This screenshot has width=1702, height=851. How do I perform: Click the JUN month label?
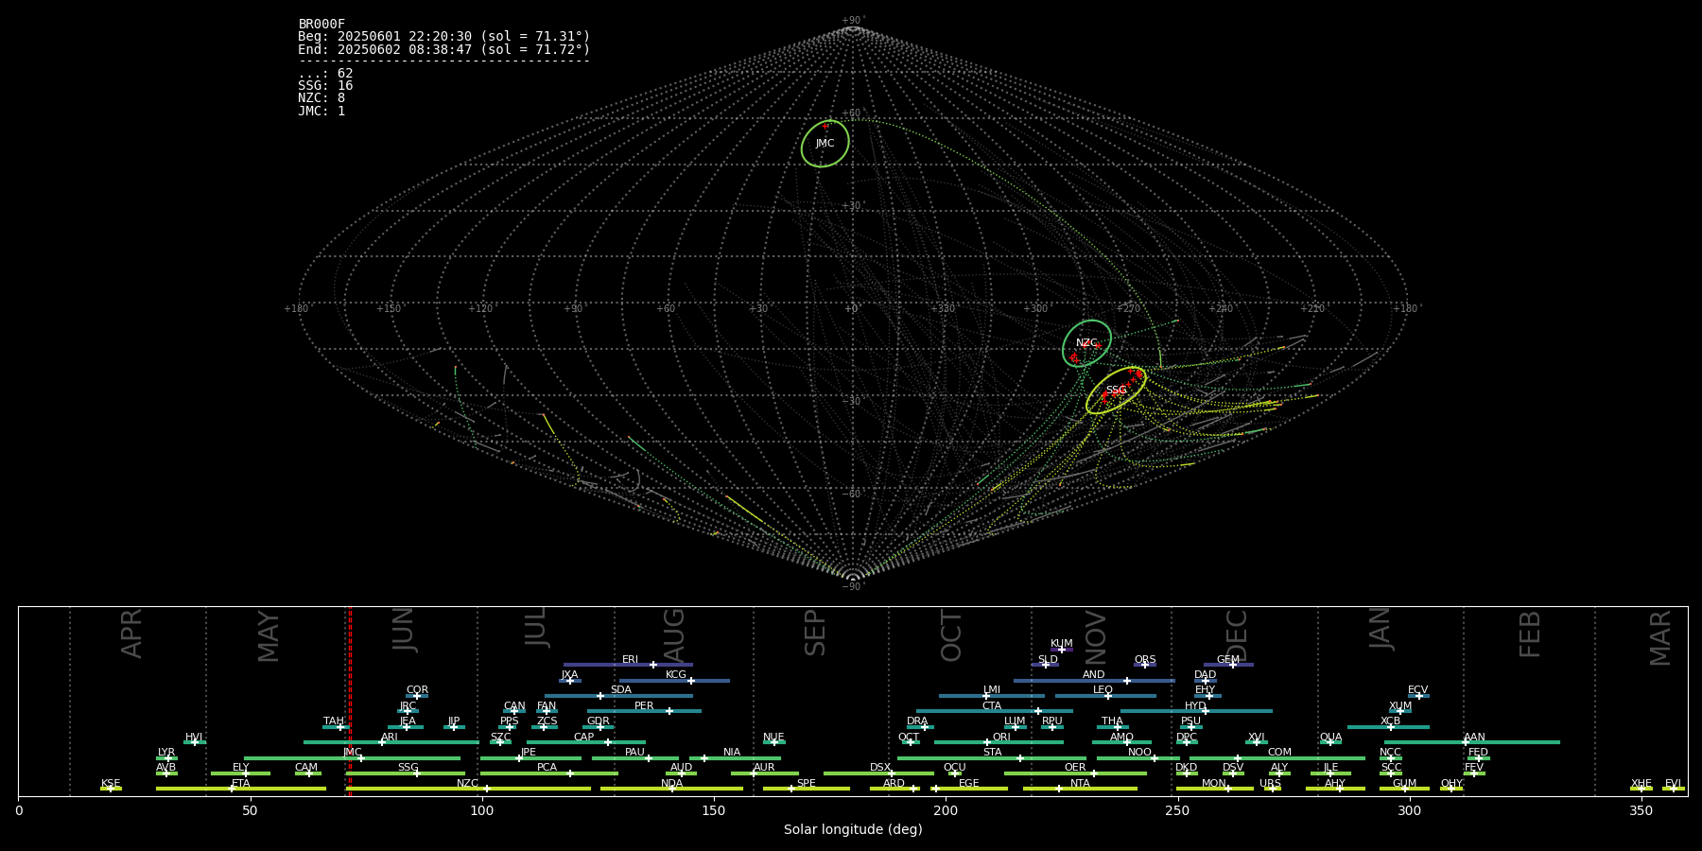tap(404, 630)
